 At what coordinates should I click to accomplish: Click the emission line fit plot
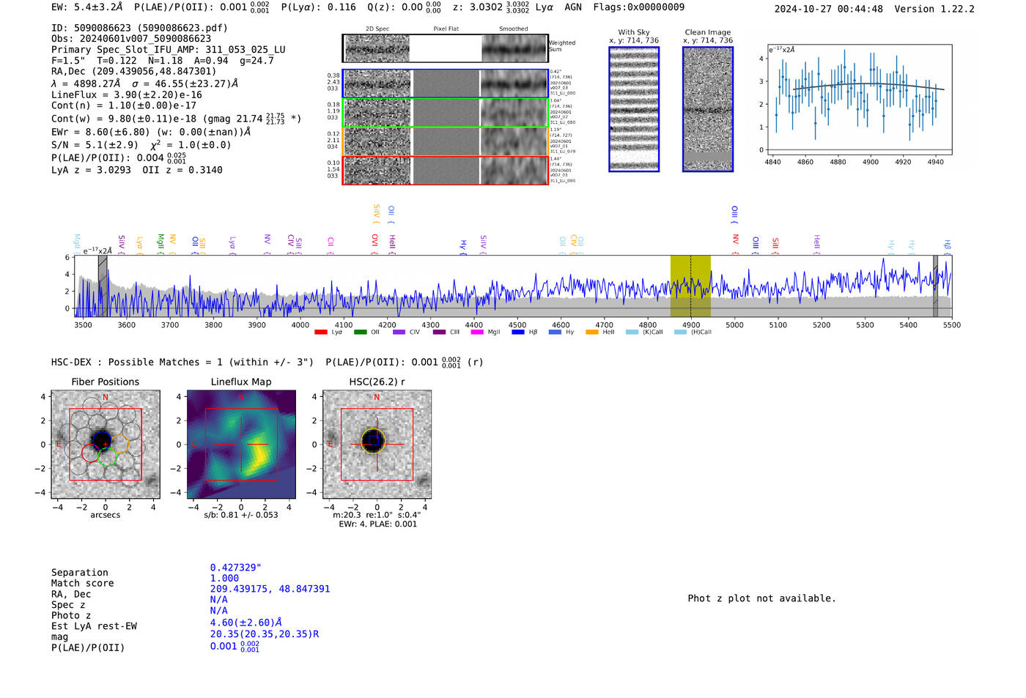click(x=860, y=100)
